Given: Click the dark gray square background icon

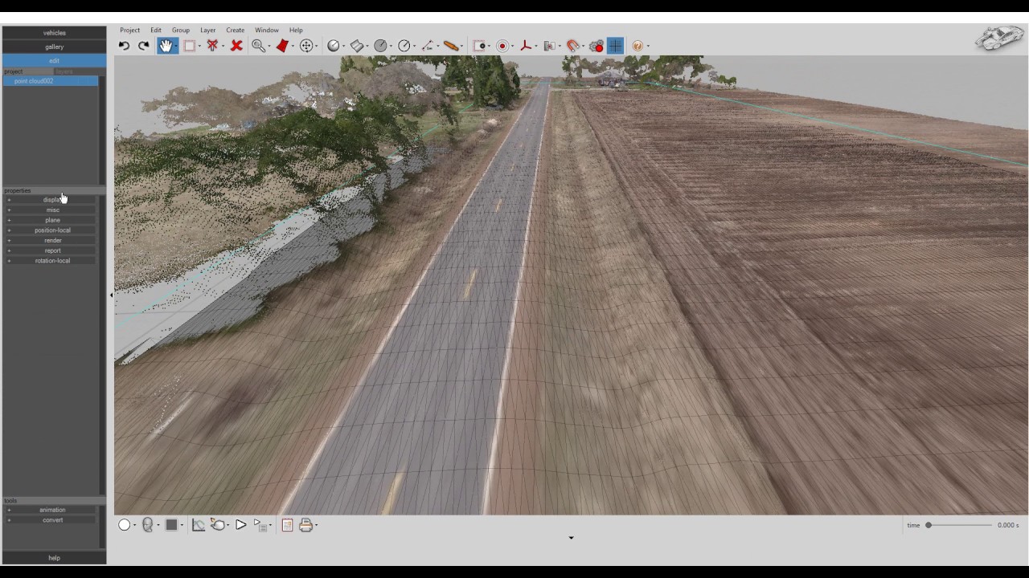Looking at the screenshot, I should coord(171,525).
